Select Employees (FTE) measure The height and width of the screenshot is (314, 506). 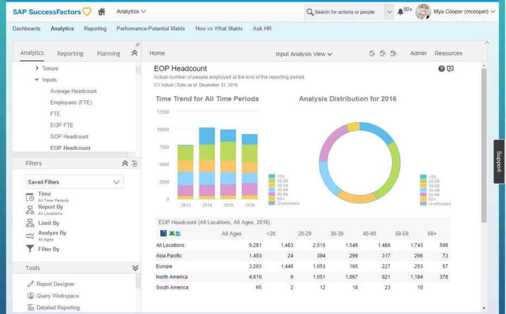71,103
